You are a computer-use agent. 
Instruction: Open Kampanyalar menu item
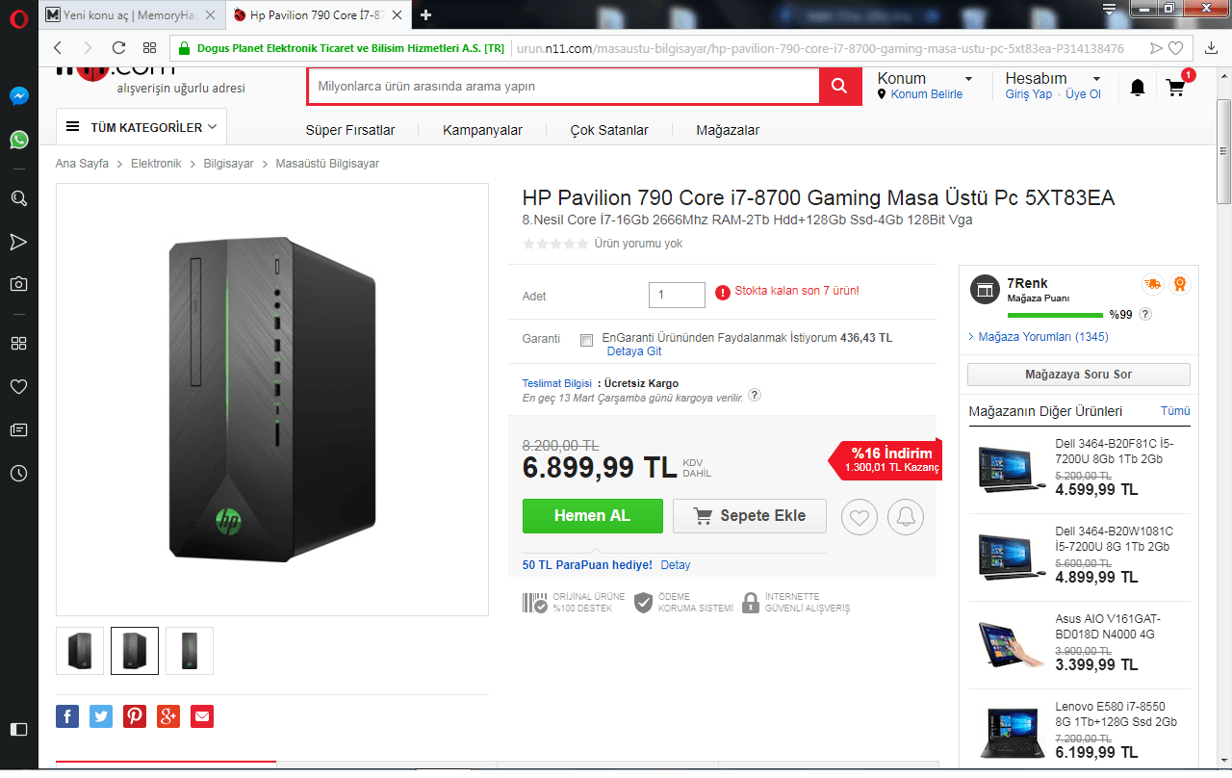[x=482, y=130]
